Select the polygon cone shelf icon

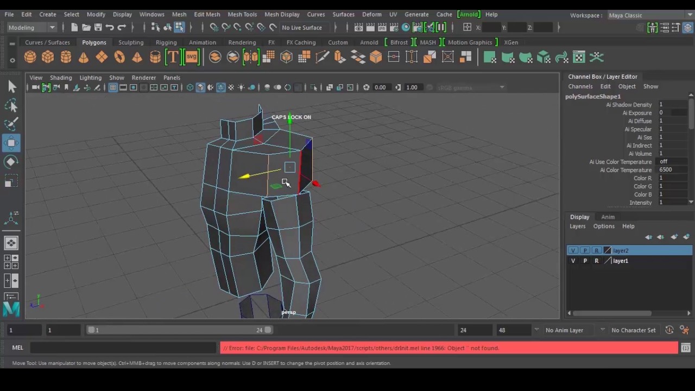(84, 57)
